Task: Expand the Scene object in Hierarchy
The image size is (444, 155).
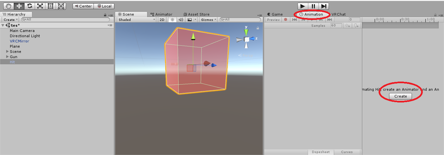Action: tap(7, 52)
